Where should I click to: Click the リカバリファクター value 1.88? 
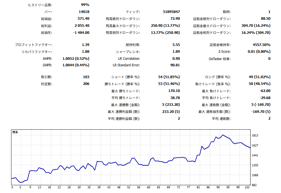(x=85, y=52)
